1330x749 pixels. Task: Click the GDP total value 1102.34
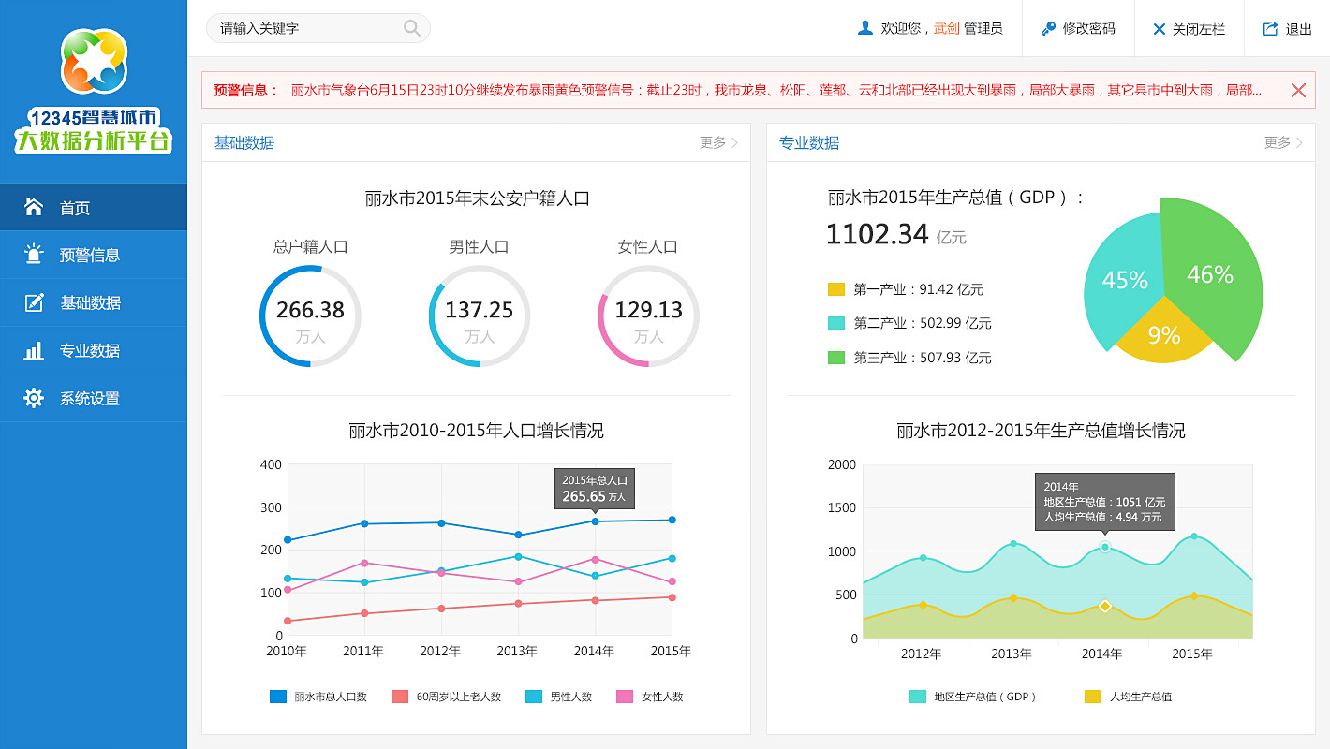click(x=877, y=234)
